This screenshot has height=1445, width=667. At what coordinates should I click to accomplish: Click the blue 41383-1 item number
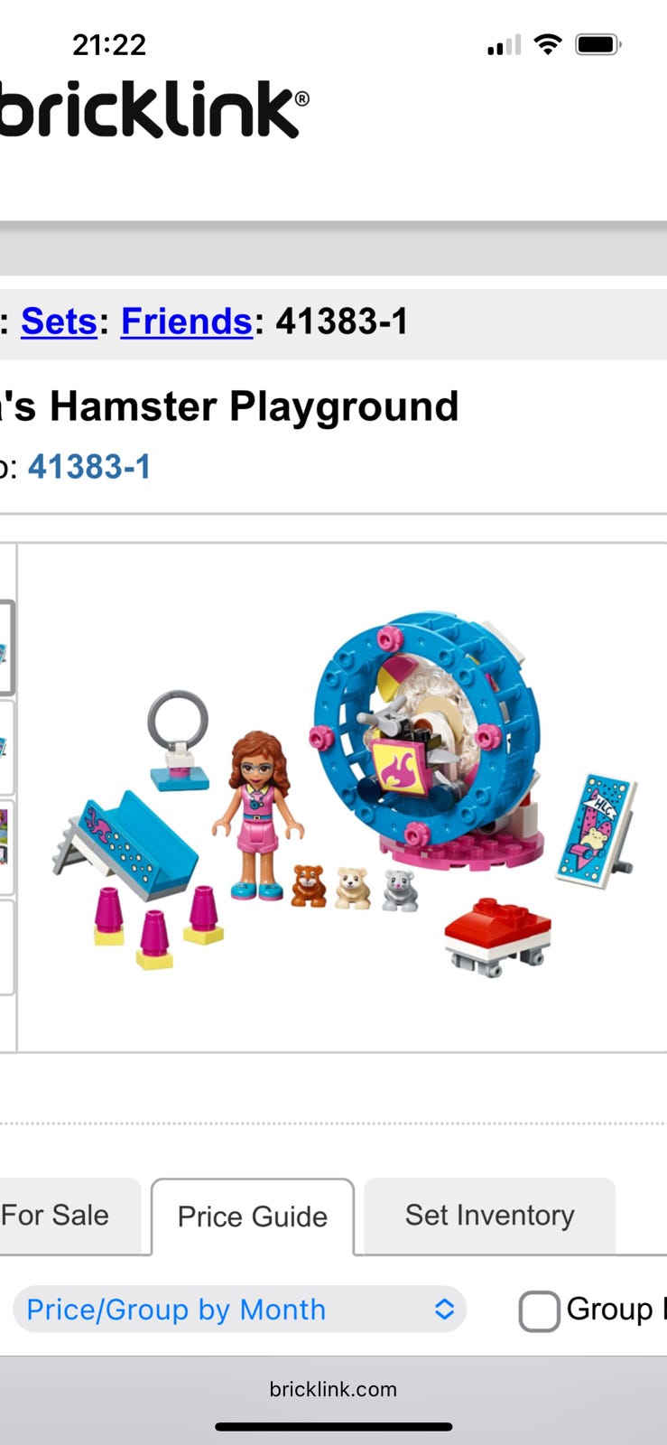click(x=89, y=467)
